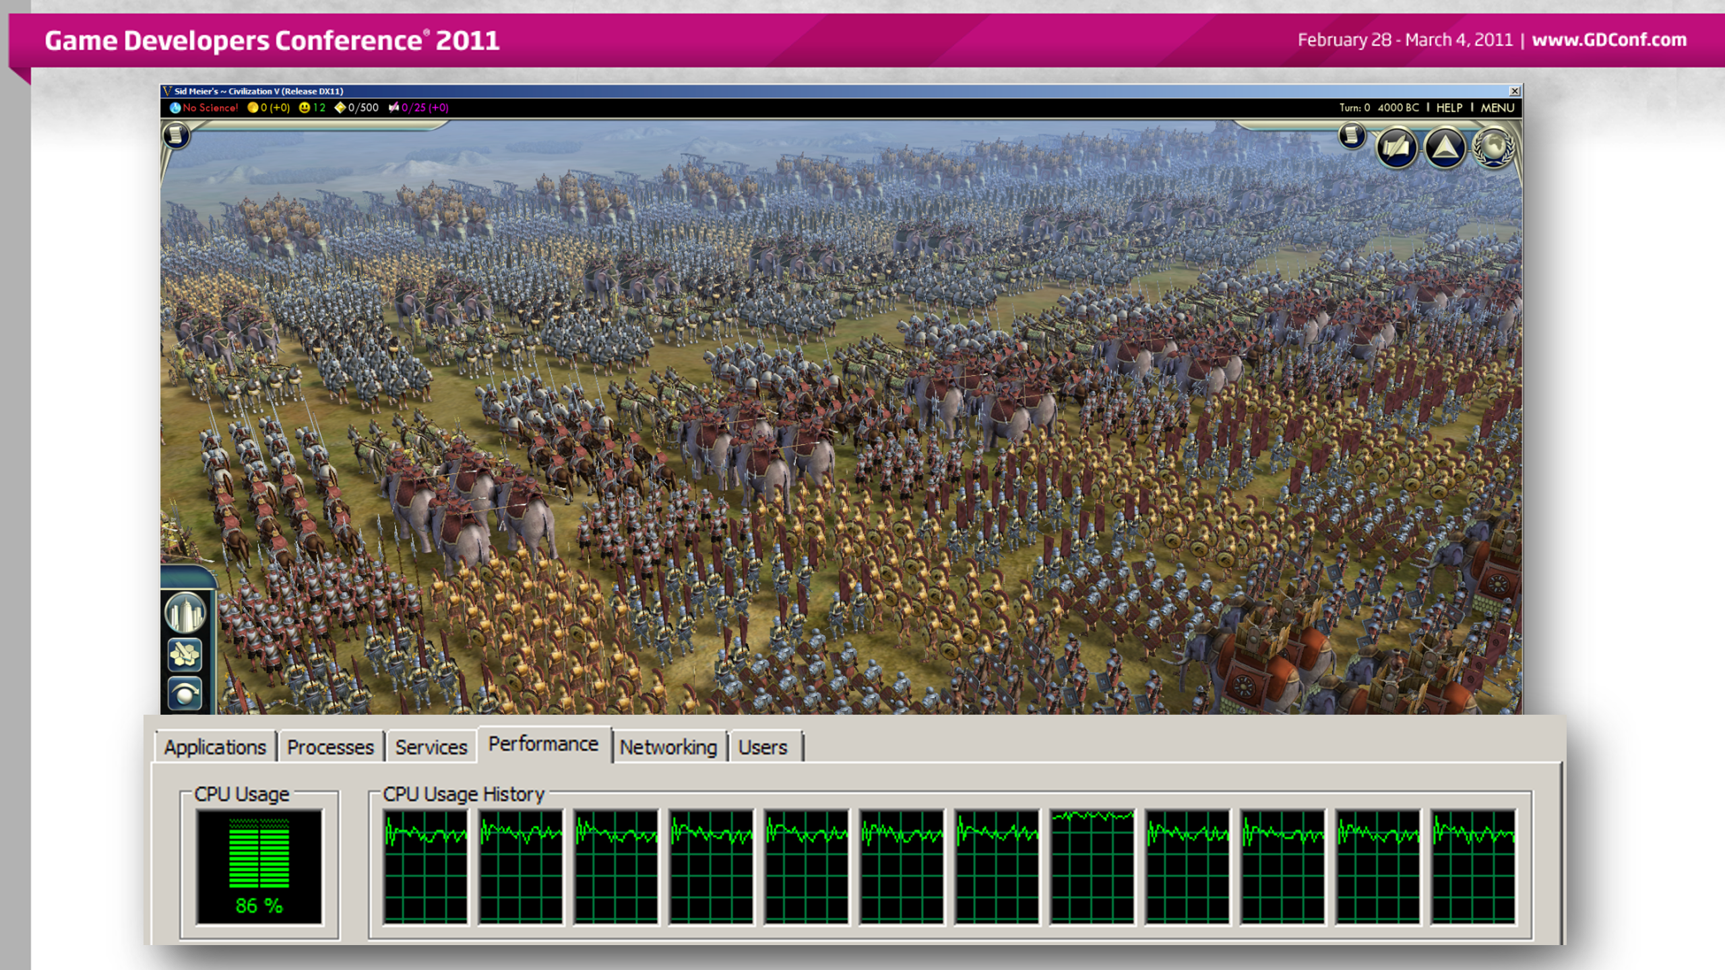Close the Civilization V window
1725x970 pixels.
tap(1515, 91)
